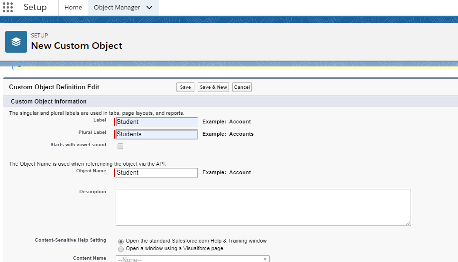Viewport: 458px width, 262px height.
Task: Click the Custom Object Information section header
Action: point(48,102)
